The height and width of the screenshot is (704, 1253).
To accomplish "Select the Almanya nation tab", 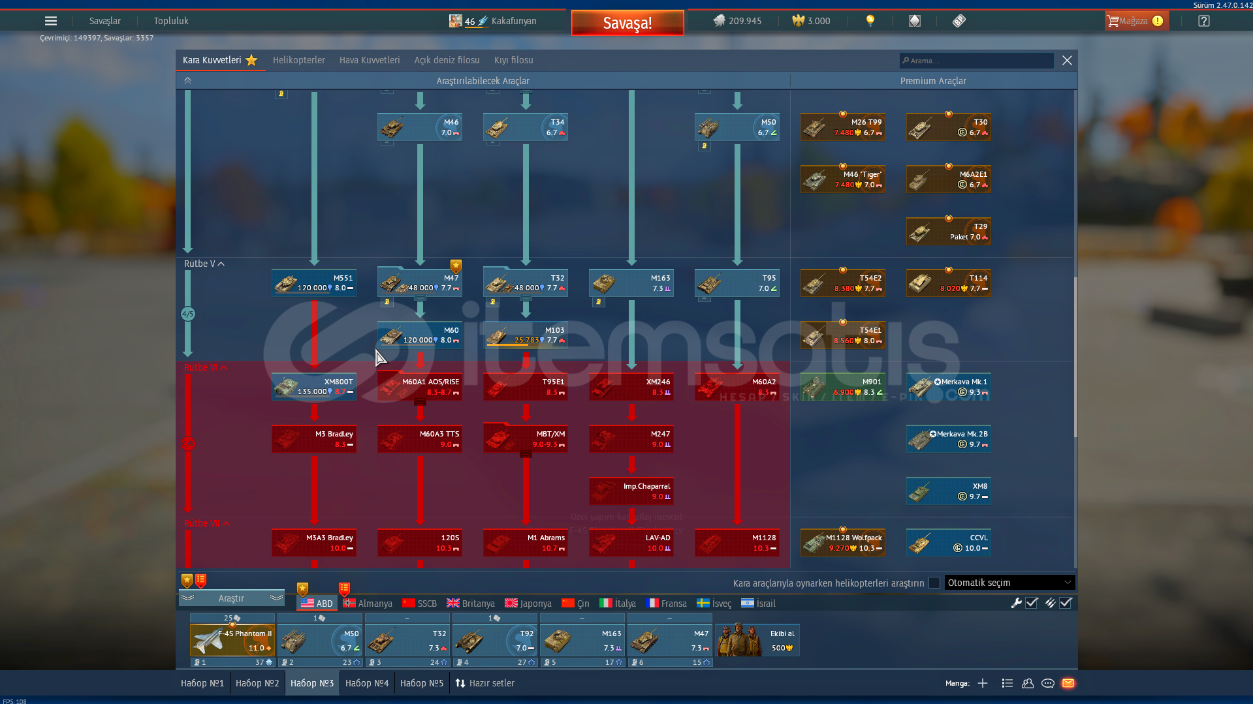I will (368, 604).
